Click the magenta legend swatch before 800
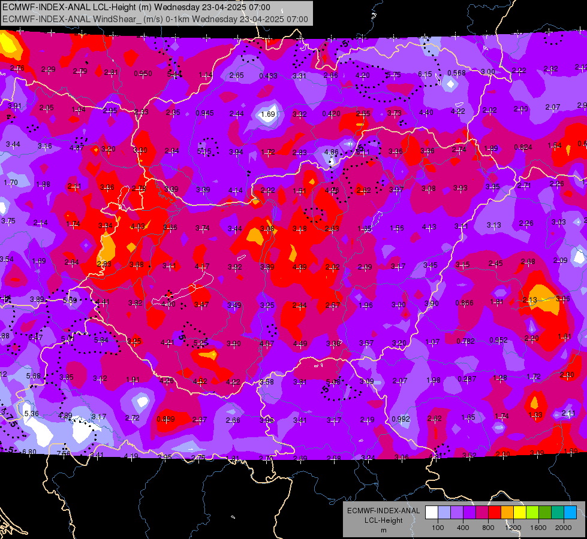The image size is (587, 539). tap(482, 513)
